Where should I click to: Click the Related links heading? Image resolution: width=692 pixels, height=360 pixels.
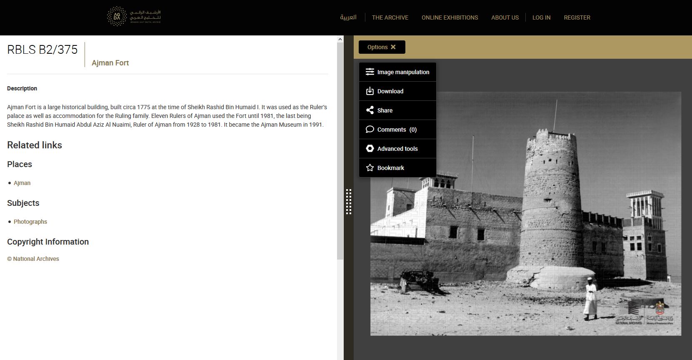(x=35, y=145)
